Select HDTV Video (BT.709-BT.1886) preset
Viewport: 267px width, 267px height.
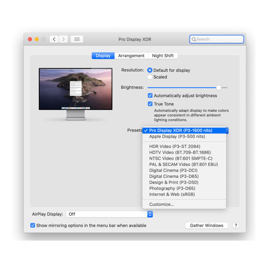pyautogui.click(x=184, y=153)
